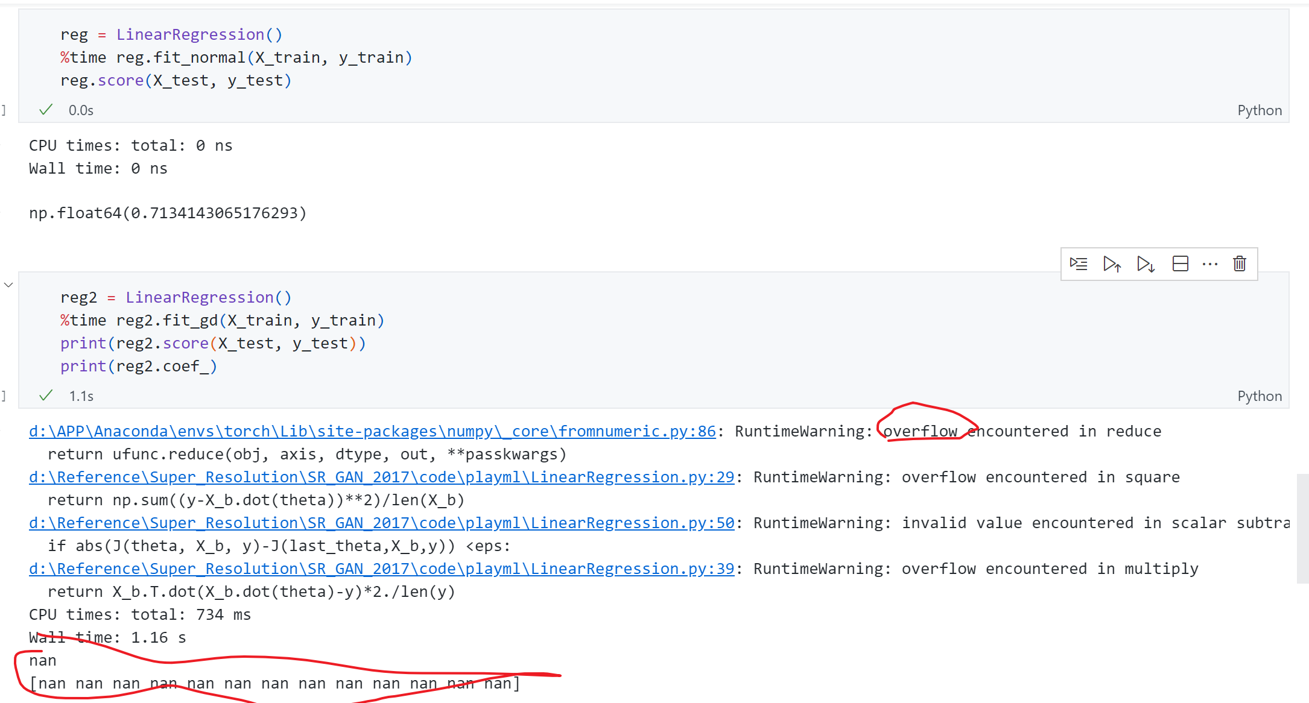The image size is (1309, 703).
Task: Split the current cell
Action: point(1180,264)
